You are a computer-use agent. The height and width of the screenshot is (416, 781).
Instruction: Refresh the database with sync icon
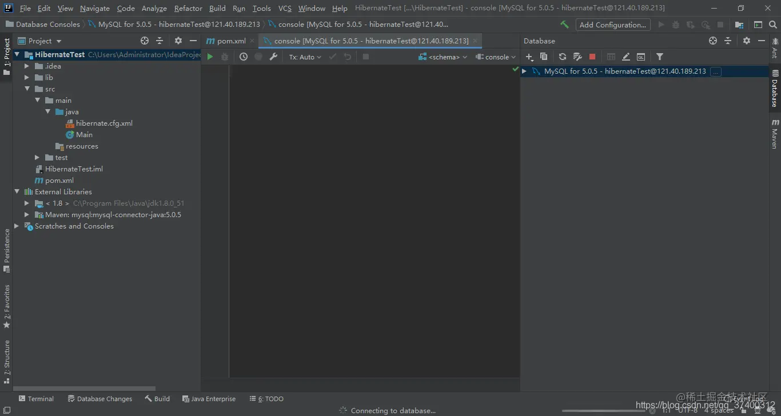563,57
